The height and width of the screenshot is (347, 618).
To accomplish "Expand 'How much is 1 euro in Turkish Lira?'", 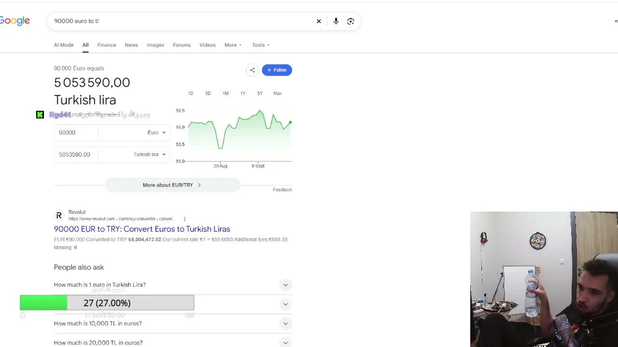I will point(173,285).
